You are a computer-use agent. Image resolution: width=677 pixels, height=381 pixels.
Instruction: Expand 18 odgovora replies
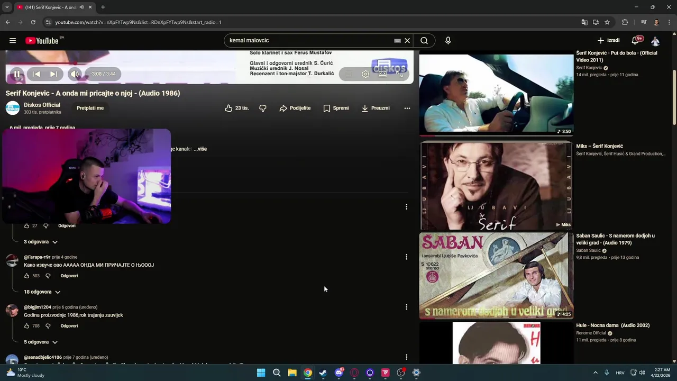[42, 292]
